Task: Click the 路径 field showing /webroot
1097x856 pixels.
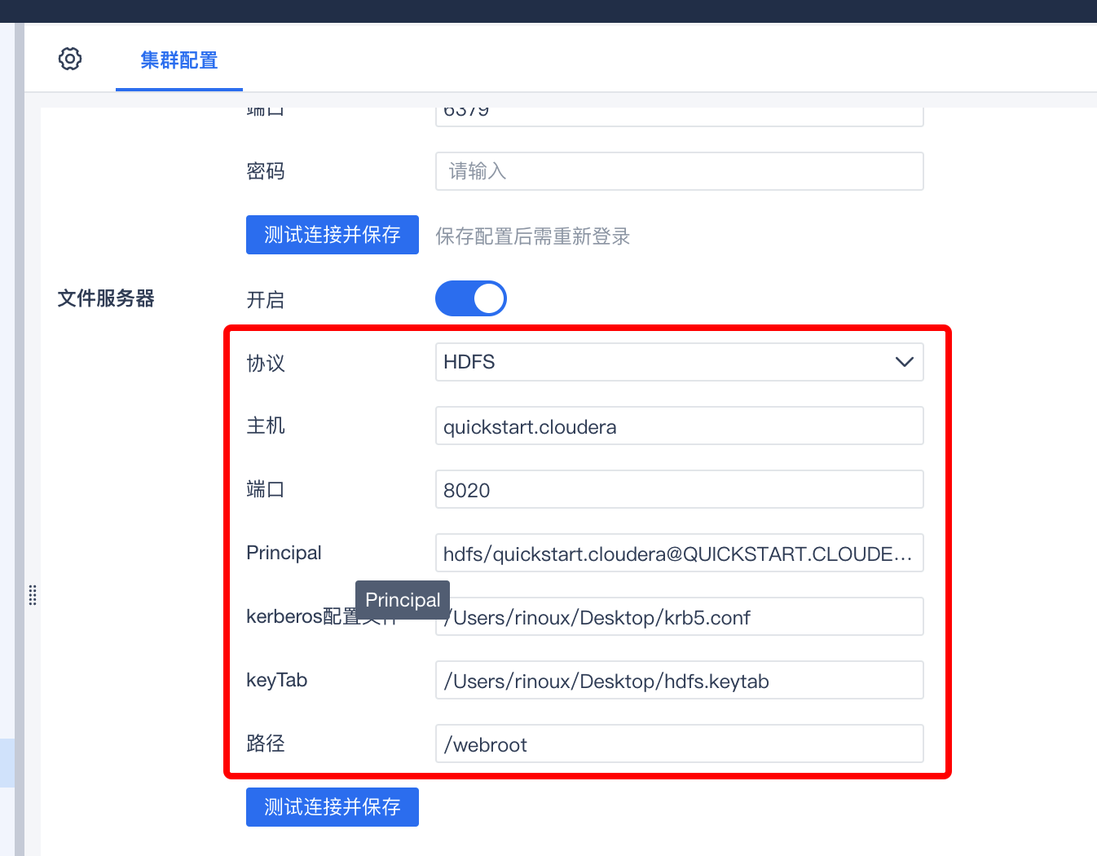Action: click(679, 743)
